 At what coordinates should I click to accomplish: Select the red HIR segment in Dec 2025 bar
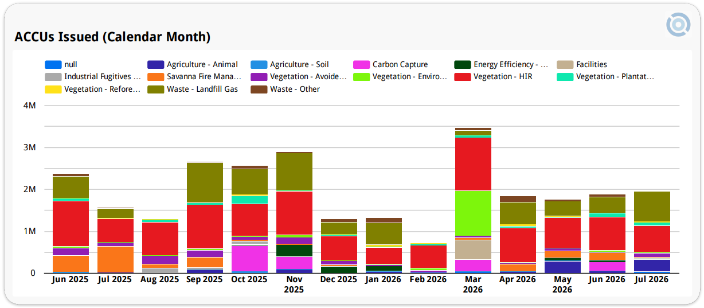click(339, 248)
